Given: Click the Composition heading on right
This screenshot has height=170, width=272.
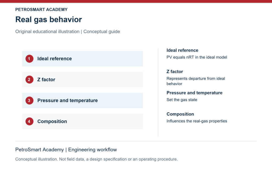Looking at the screenshot, I should click(x=180, y=114).
